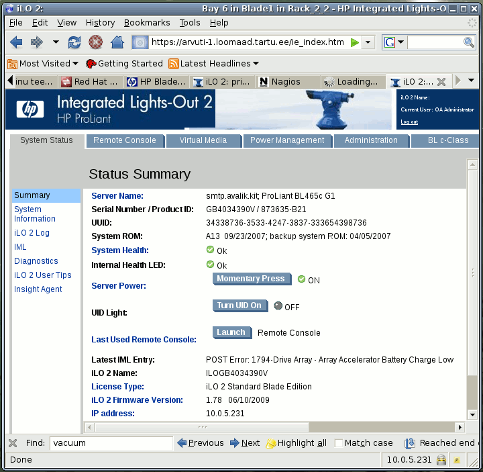Open the Remote Console tab

125,140
